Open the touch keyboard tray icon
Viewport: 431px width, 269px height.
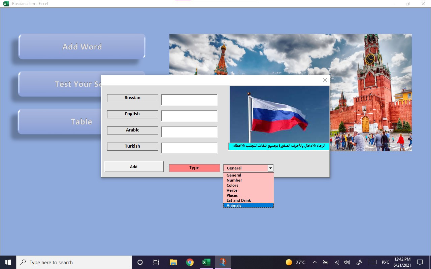click(x=372, y=262)
